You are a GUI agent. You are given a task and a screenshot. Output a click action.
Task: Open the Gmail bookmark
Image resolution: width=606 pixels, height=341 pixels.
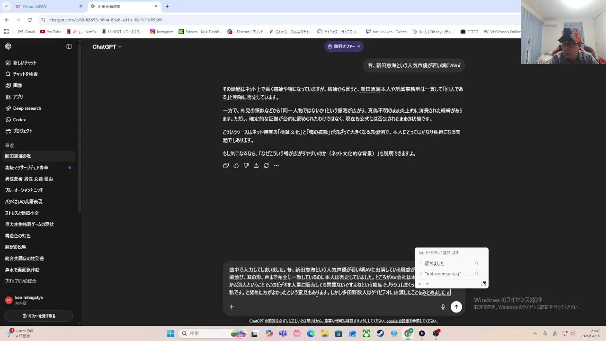point(27,32)
